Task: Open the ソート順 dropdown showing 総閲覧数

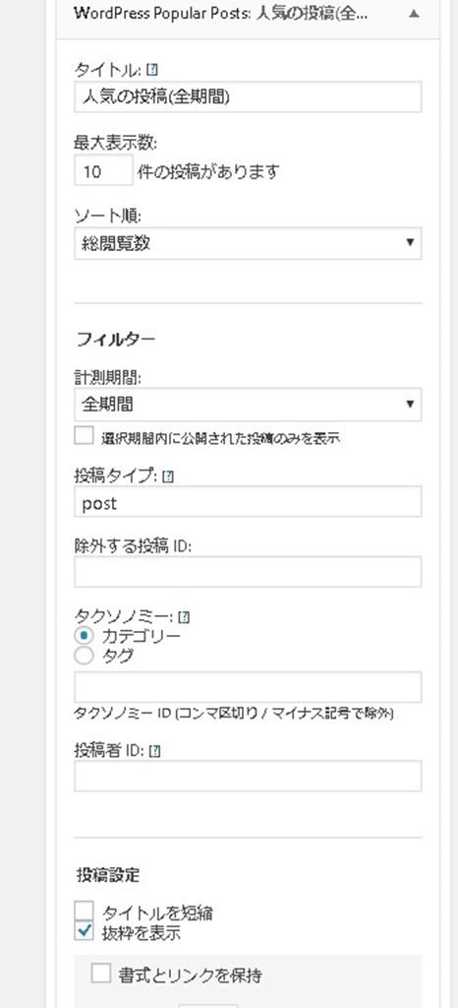Action: tap(248, 244)
